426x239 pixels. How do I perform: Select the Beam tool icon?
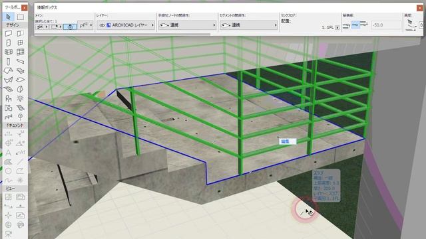[21, 61]
